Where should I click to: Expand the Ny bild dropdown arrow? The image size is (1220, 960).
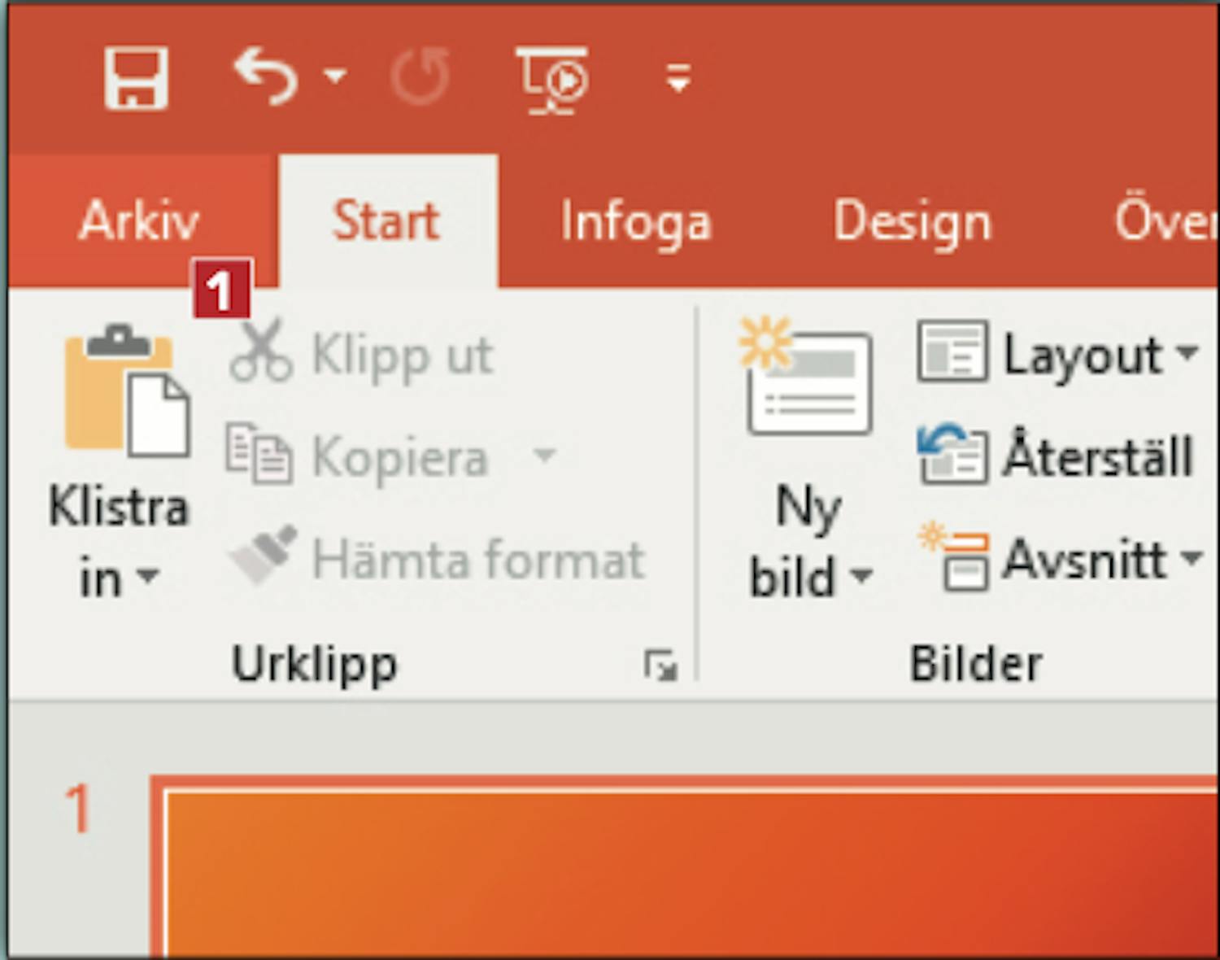pos(861,576)
